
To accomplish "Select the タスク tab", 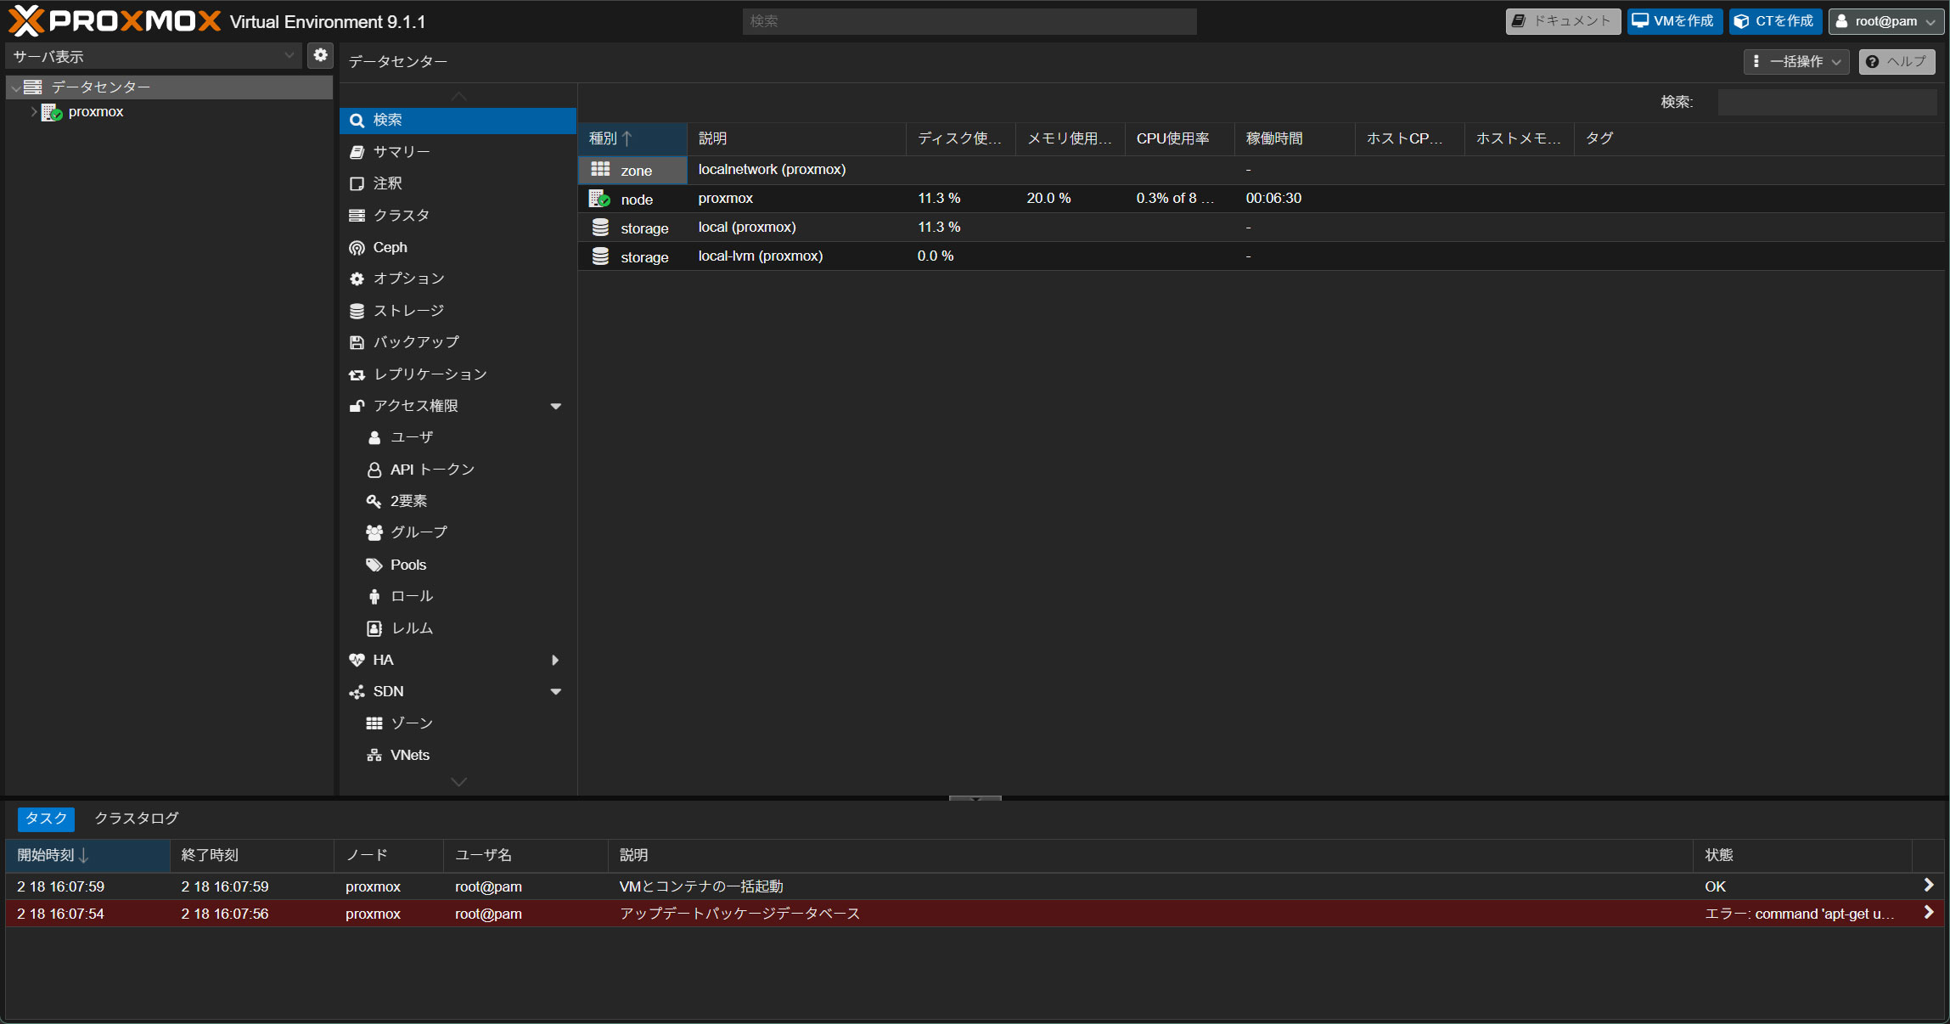I will click(46, 819).
